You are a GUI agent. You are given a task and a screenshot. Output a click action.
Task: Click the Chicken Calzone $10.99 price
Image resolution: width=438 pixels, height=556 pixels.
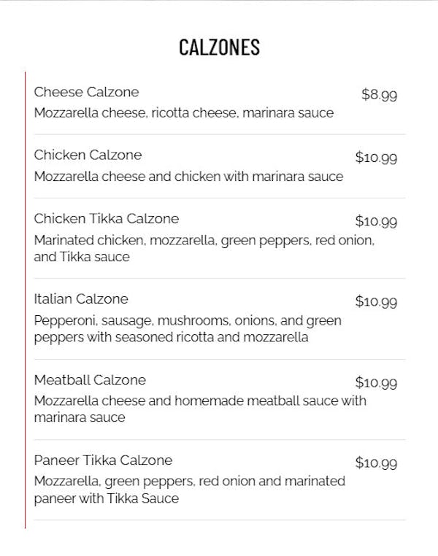[x=376, y=158]
